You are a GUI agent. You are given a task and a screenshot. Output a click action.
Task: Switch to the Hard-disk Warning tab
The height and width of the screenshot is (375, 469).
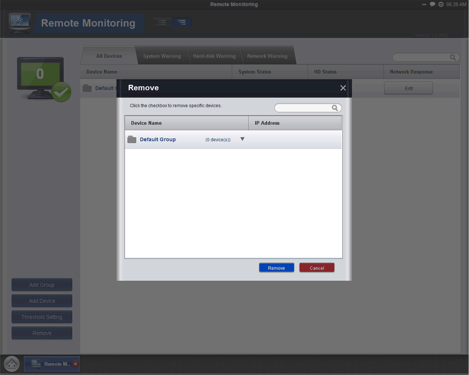(214, 56)
